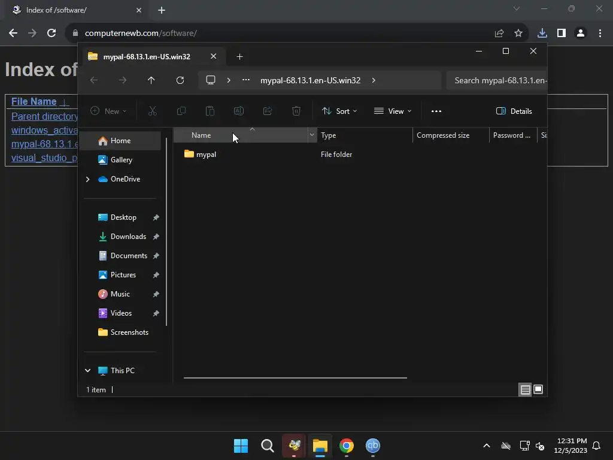The height and width of the screenshot is (460, 613).
Task: Share this page icon in Chrome address bar
Action: 499,34
